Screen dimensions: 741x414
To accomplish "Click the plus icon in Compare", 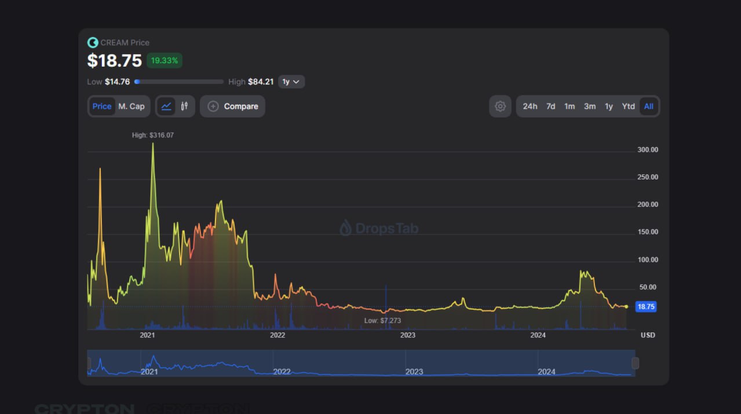I will [x=213, y=107].
